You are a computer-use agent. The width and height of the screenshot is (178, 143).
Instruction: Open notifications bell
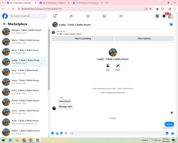pyautogui.click(x=164, y=16)
